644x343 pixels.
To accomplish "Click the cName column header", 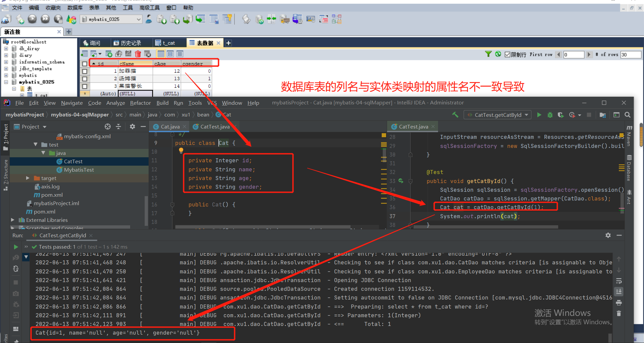I will [136, 64].
